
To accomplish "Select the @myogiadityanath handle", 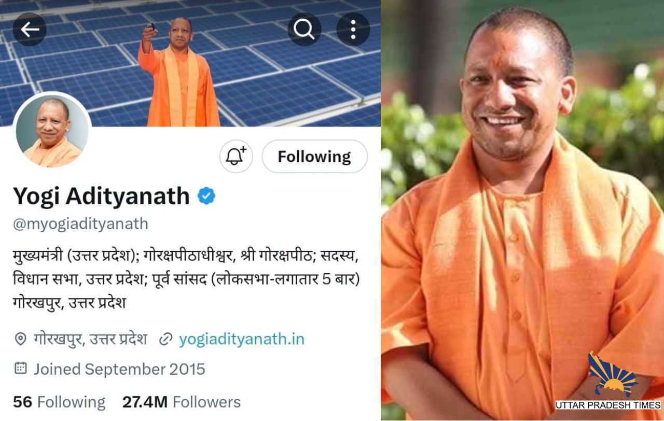I will [80, 224].
